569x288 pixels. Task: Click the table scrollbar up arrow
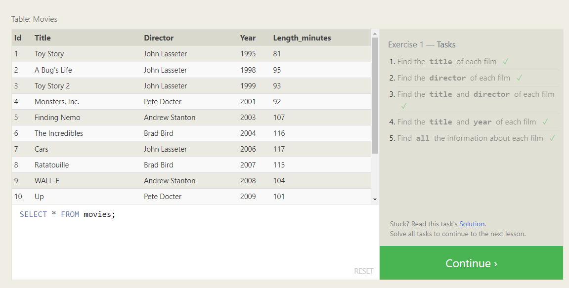[x=375, y=34]
